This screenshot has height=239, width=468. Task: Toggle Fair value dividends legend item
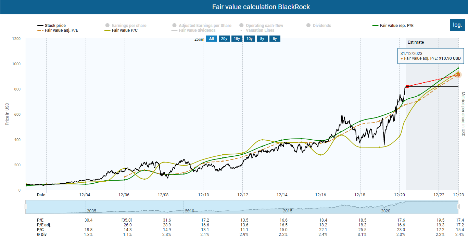(x=194, y=30)
